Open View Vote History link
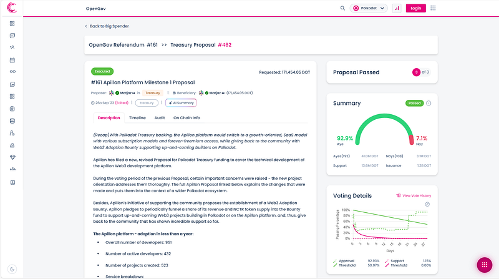 pyautogui.click(x=414, y=195)
